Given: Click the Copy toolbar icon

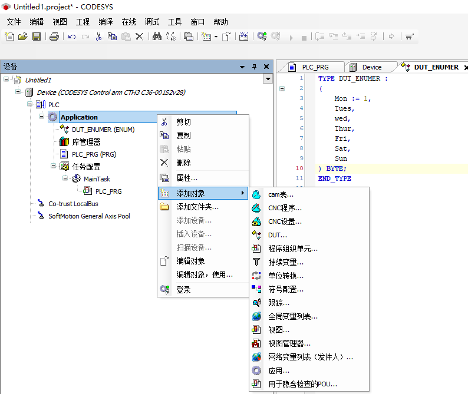Looking at the screenshot, I should point(112,37).
